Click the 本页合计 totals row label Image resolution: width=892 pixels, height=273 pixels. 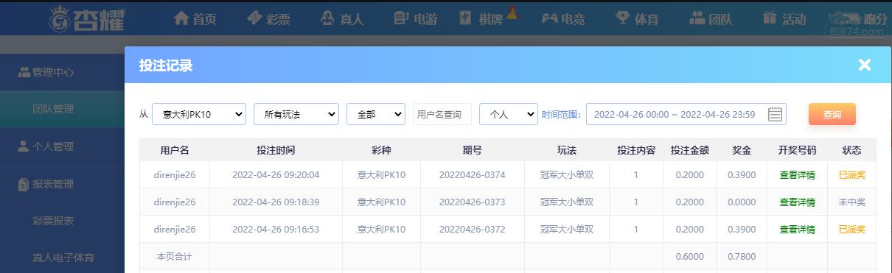[175, 257]
